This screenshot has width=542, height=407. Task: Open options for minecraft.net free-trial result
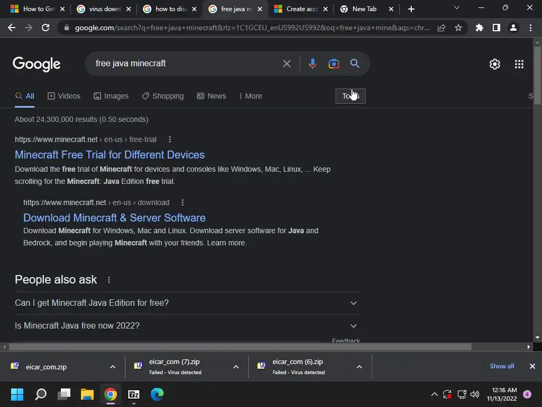[x=170, y=139]
